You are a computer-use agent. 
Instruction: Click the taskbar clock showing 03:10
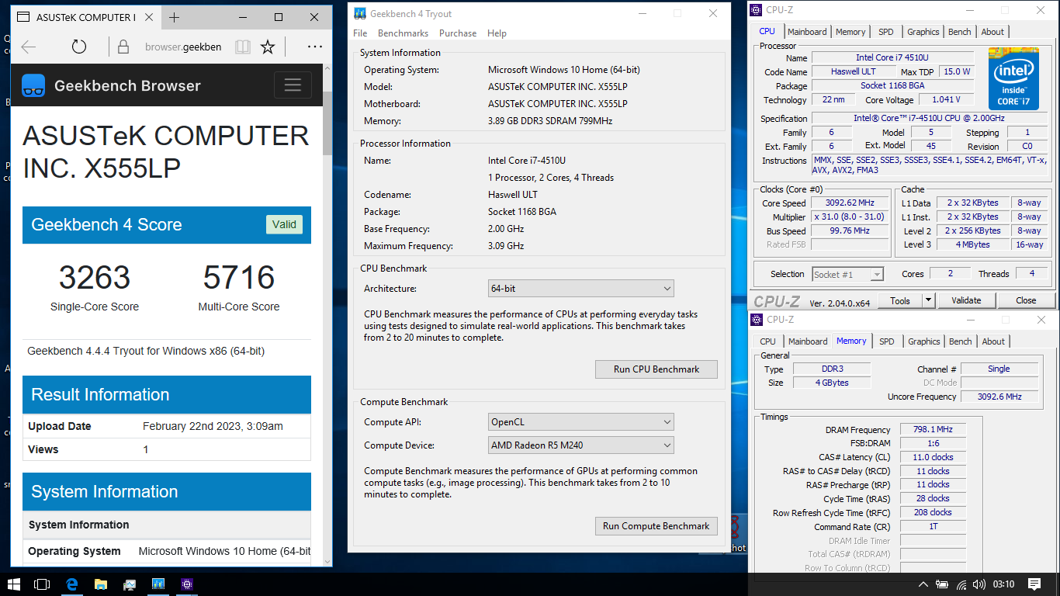point(1003,584)
